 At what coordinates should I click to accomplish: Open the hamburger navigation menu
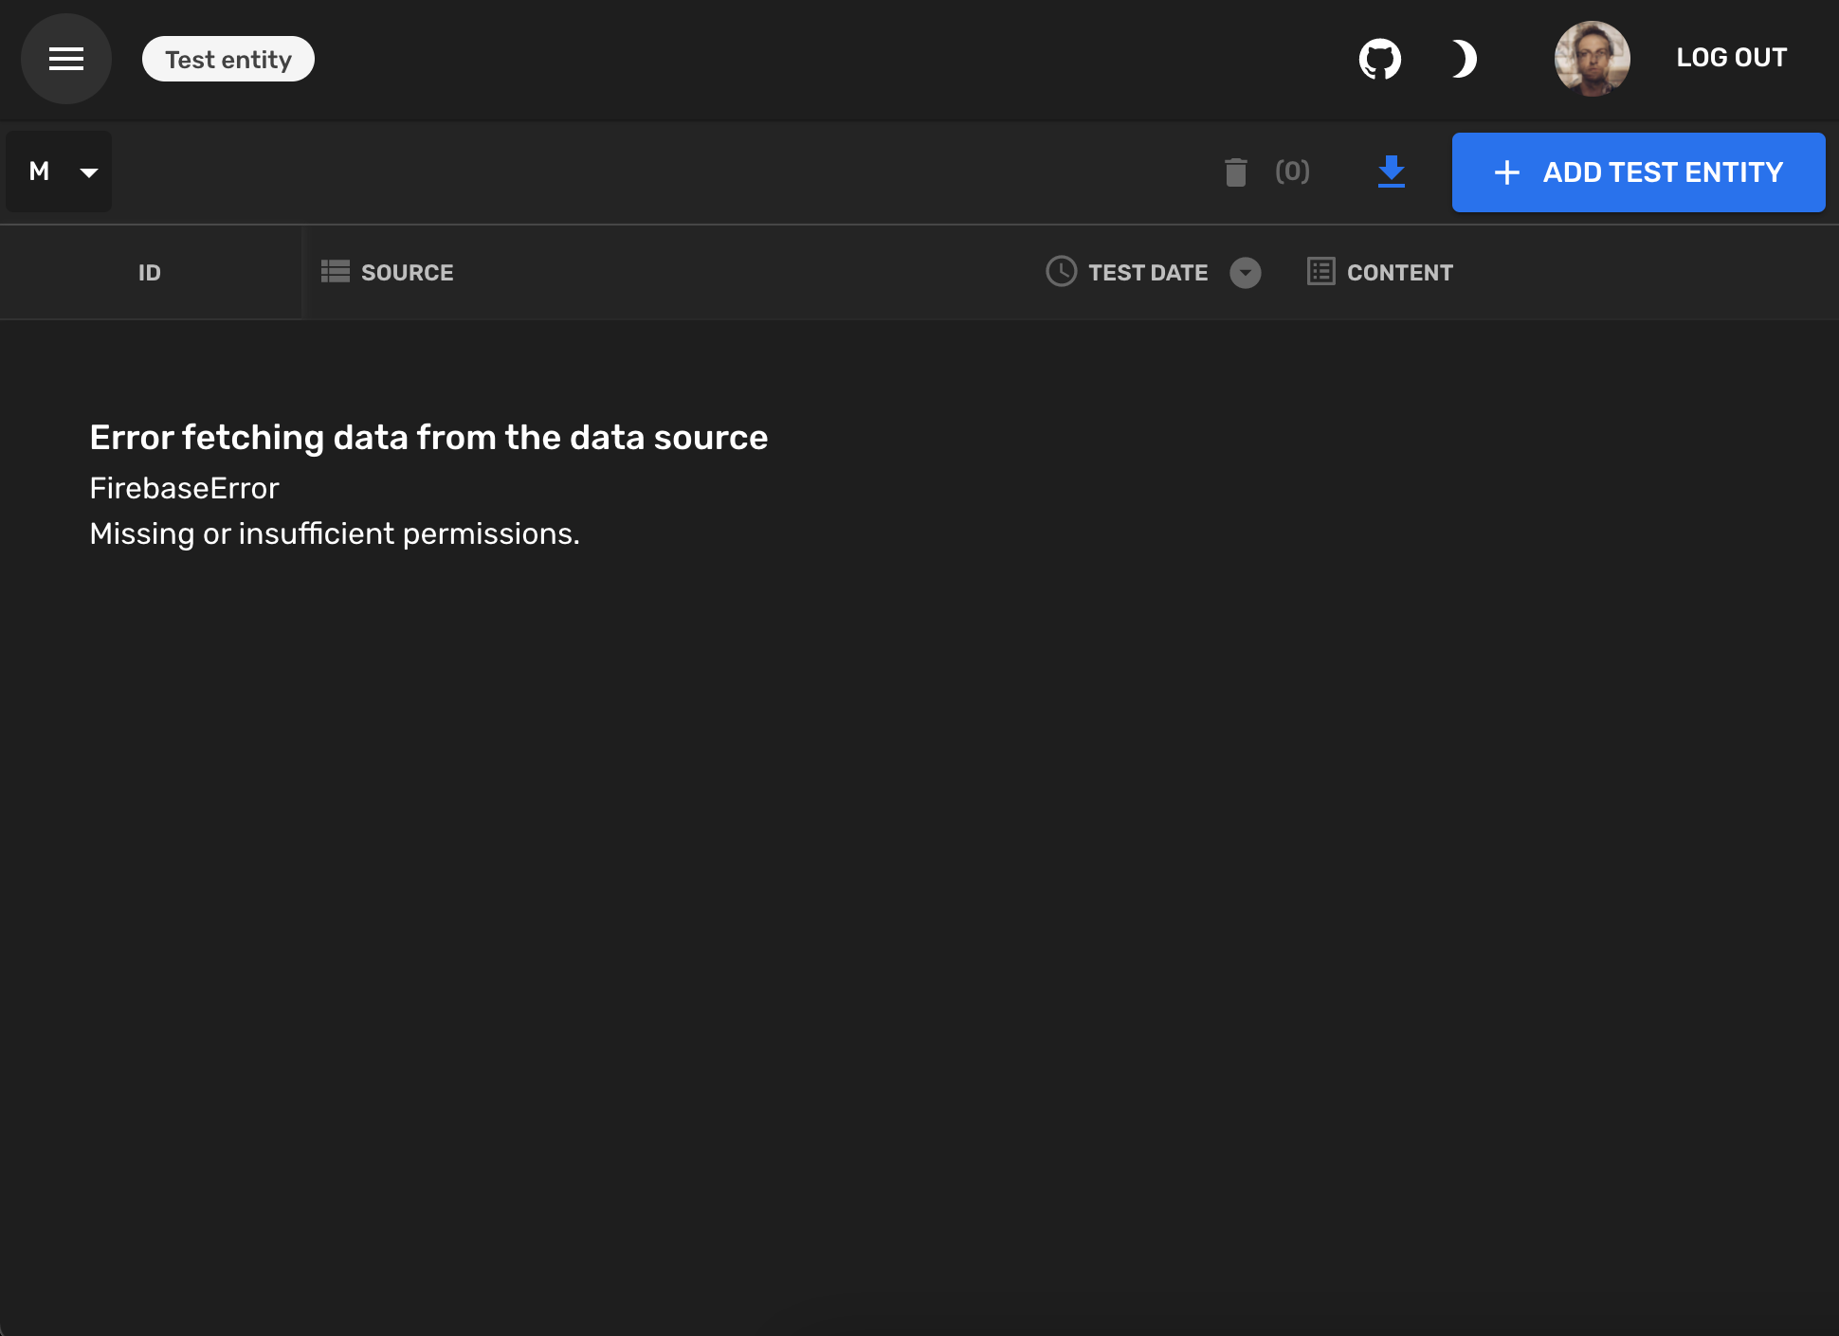66,59
